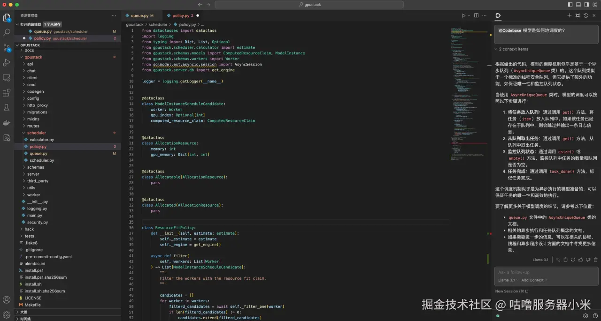Open scheduler.py in the file tree
The width and height of the screenshot is (601, 321).
click(42, 160)
